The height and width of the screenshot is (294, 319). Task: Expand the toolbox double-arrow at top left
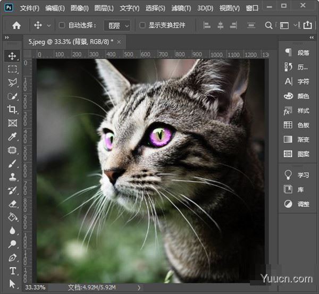click(x=7, y=37)
